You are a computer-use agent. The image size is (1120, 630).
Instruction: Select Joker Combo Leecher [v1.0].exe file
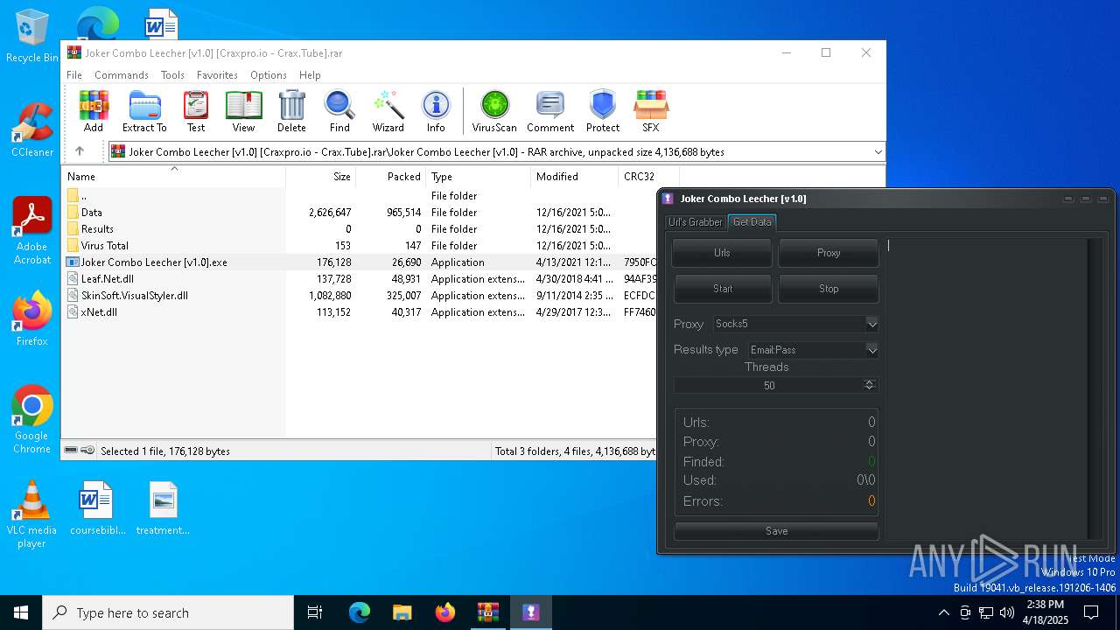coord(359,262)
